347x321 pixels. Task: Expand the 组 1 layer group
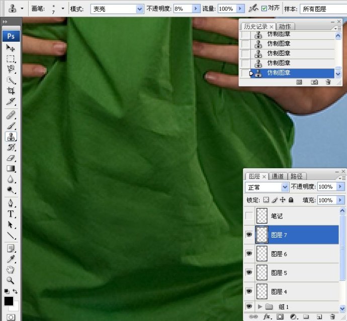(261, 306)
